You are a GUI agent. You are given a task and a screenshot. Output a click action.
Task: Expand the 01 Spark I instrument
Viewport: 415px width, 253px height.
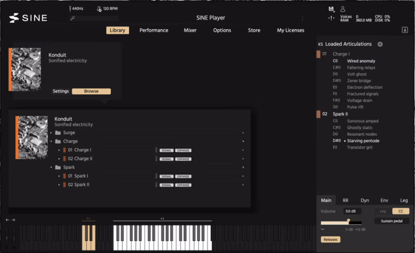pyautogui.click(x=59, y=176)
